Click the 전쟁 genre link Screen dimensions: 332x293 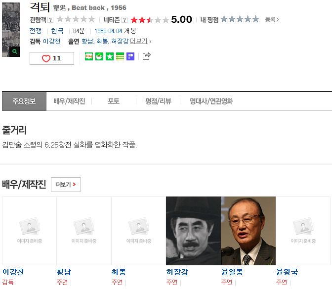[36, 31]
